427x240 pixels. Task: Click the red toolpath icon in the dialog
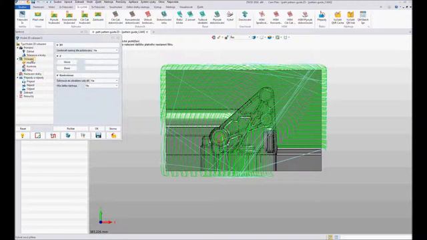(53, 135)
